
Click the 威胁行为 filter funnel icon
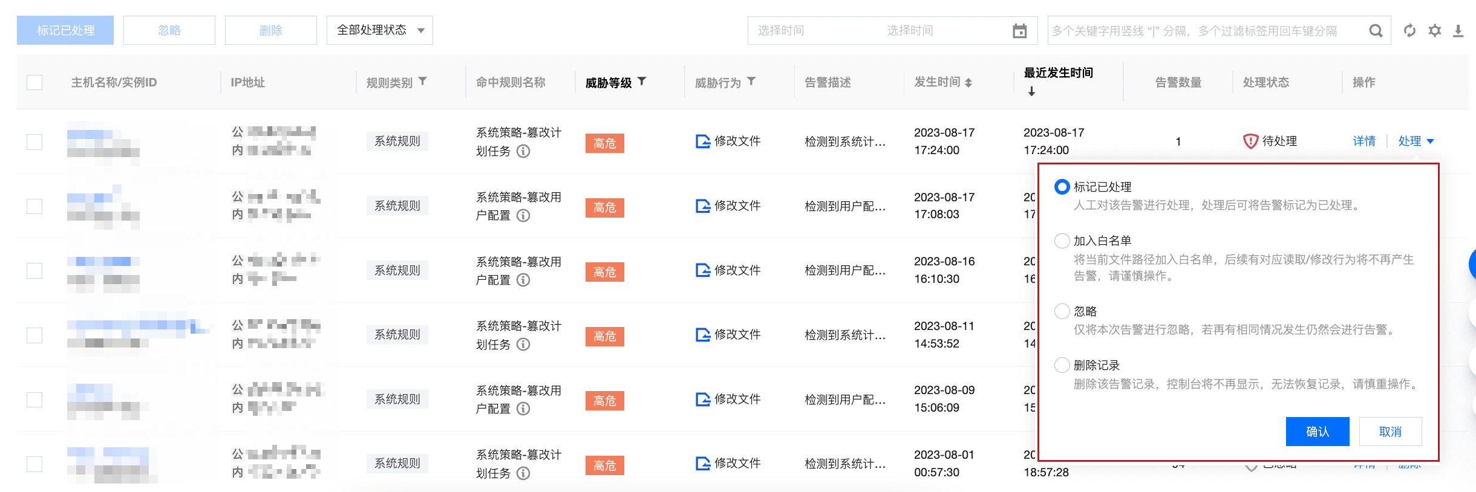click(x=751, y=82)
